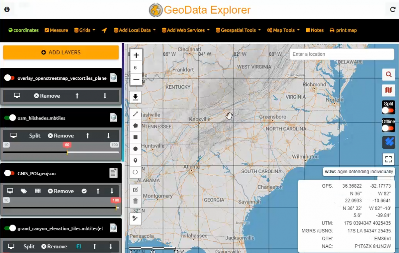The height and width of the screenshot is (253, 399).
Task: Remove the osm_hilshades.mbtiles layer
Action: click(61, 135)
